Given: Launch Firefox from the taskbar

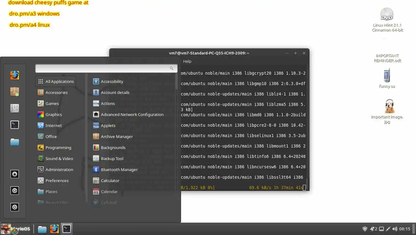Looking at the screenshot, I should coord(54,229).
